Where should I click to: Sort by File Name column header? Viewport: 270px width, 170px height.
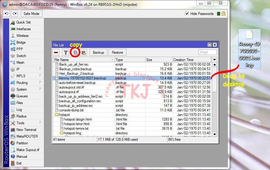click(84, 60)
